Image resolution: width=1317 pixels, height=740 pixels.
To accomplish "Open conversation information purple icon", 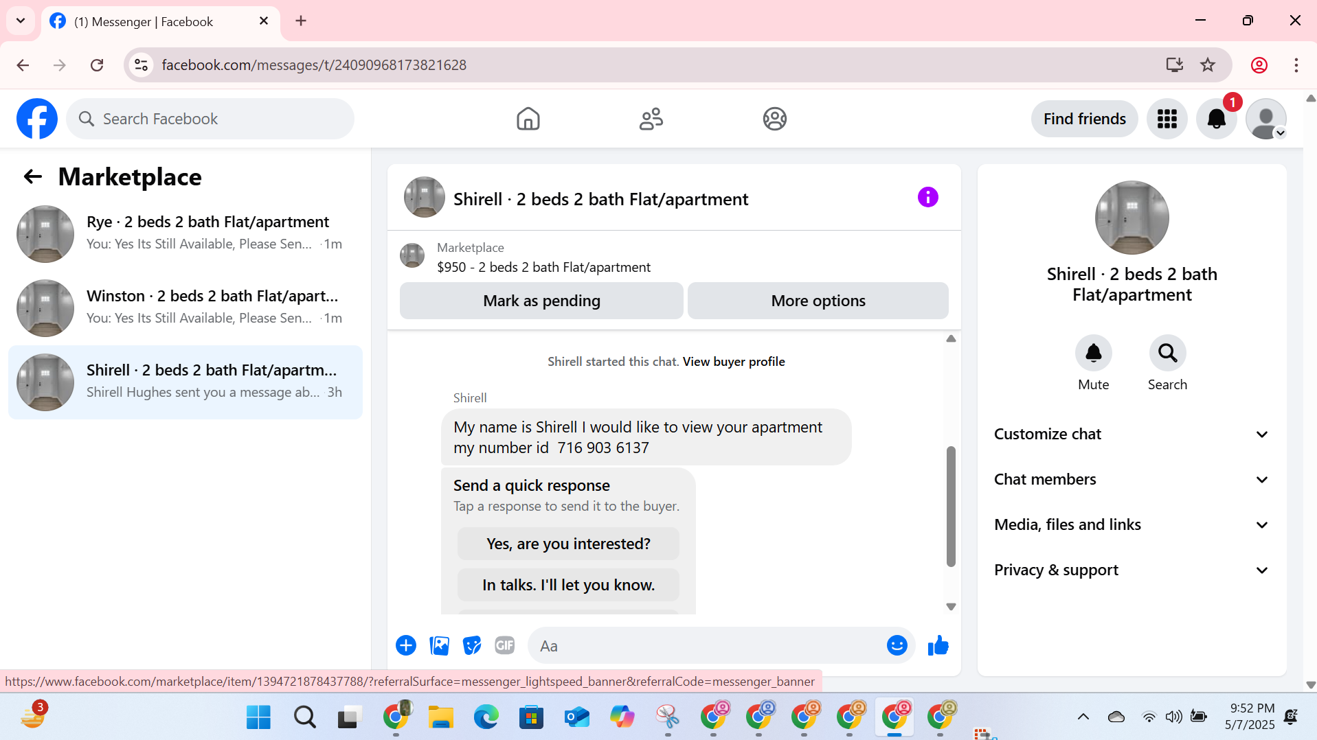I will [927, 198].
